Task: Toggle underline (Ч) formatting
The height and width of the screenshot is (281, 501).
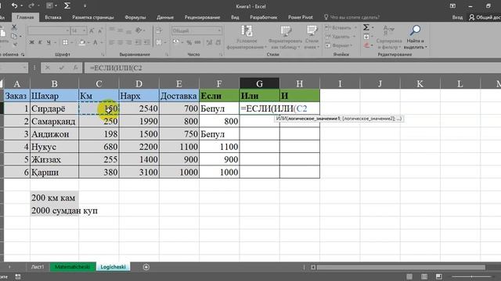Action: (49, 42)
